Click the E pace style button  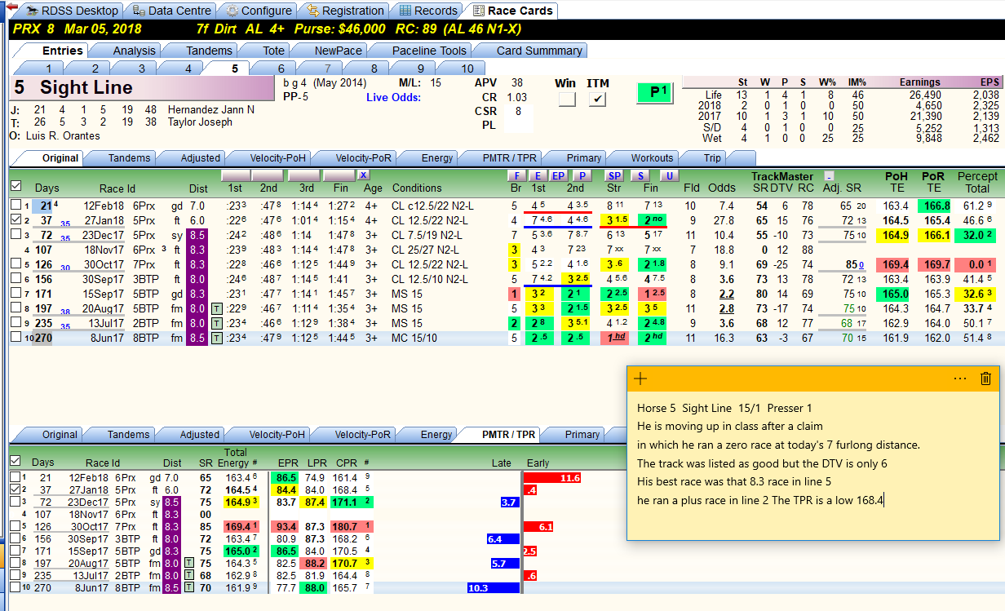(537, 175)
